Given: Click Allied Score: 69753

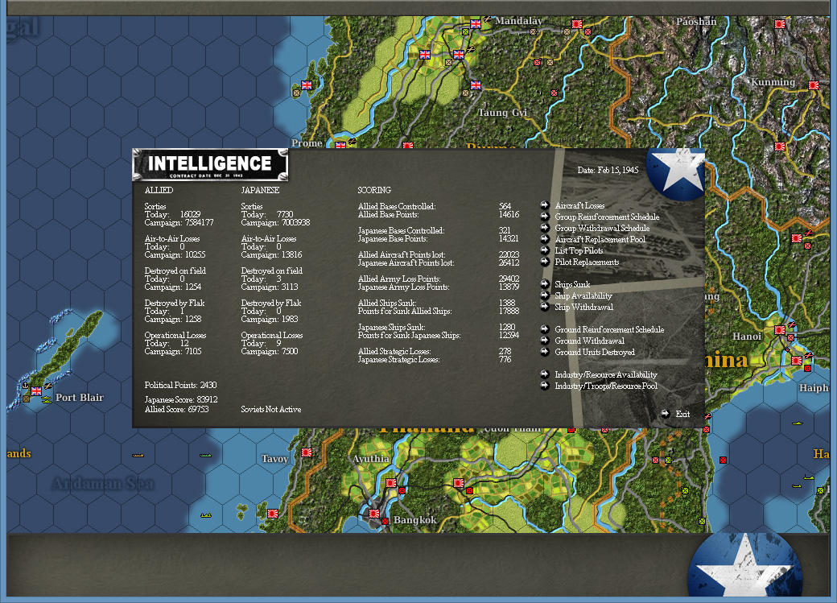Looking at the screenshot, I should click(177, 409).
